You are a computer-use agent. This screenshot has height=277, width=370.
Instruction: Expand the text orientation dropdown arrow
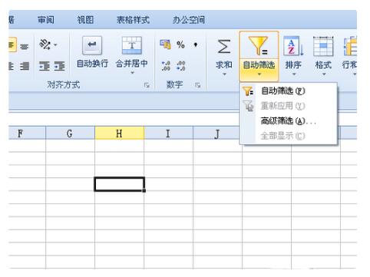(55, 45)
